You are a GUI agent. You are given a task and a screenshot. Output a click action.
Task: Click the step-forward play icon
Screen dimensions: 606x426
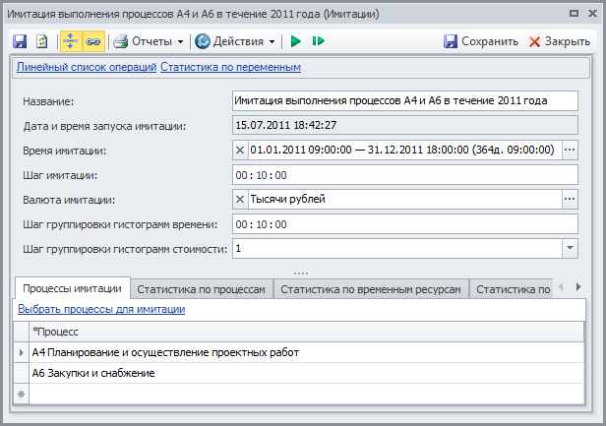[x=318, y=41]
